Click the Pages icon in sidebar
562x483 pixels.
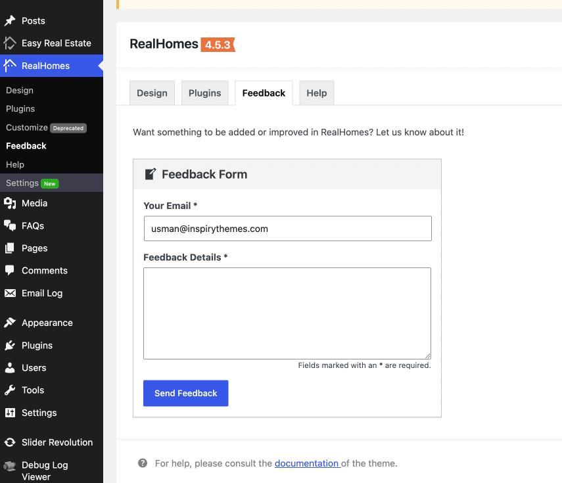click(x=10, y=248)
